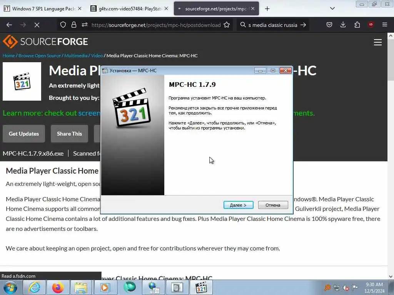Viewport: 394px width, 295px height.
Task: Expand the list all tabs chevron
Action: point(332,8)
